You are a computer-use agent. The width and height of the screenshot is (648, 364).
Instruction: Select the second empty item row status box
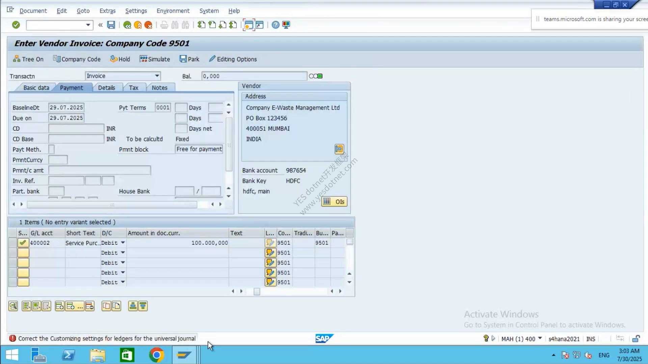pos(23,263)
